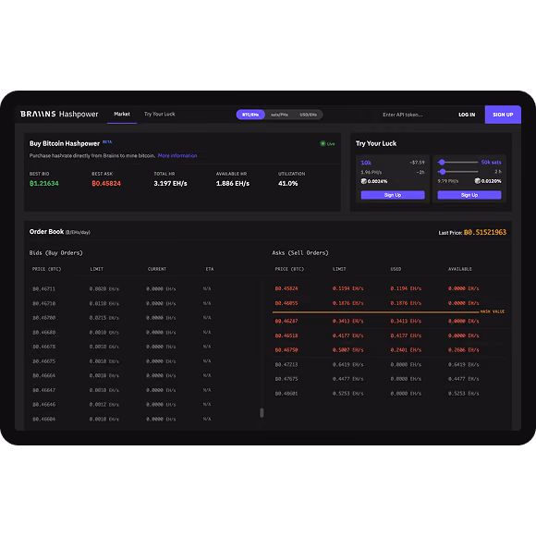This screenshot has height=536, width=536.
Task: Adjust the 2 h duration slider
Action: pyautogui.click(x=443, y=172)
